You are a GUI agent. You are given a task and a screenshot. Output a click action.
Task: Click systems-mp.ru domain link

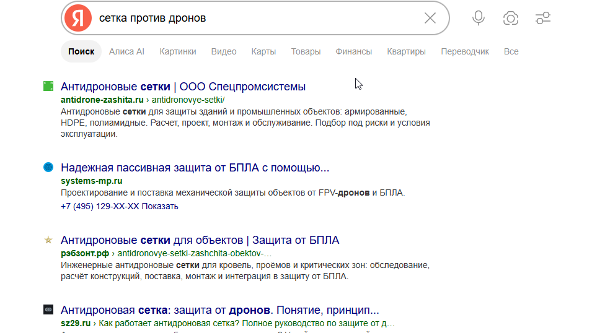click(x=91, y=181)
